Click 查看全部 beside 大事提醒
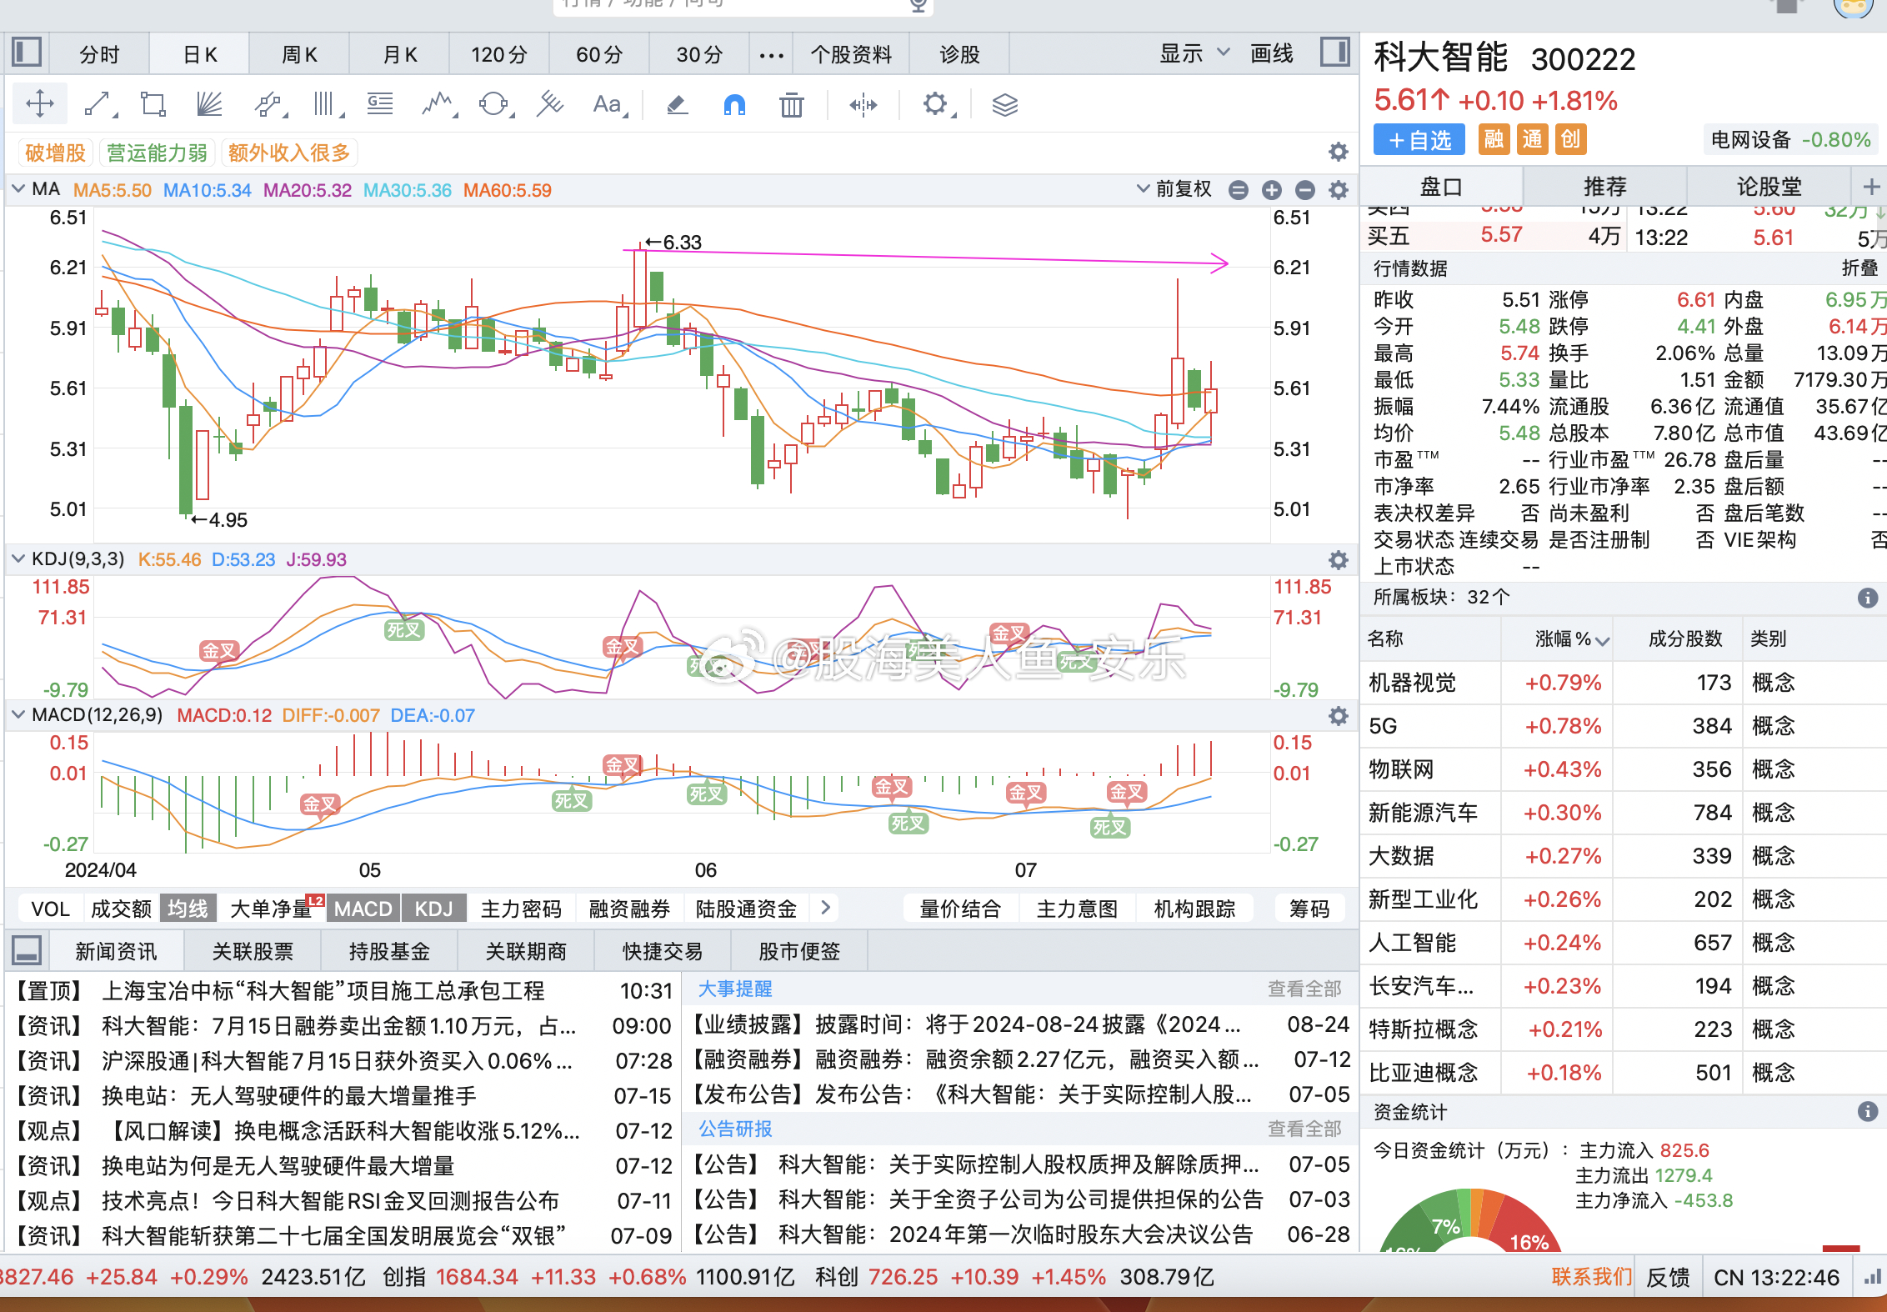This screenshot has width=1887, height=1312. tap(1304, 989)
